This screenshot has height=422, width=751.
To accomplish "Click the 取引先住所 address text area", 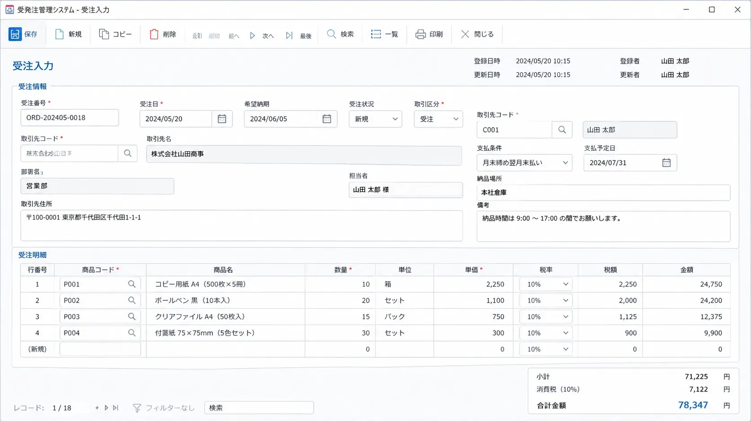I will point(242,226).
